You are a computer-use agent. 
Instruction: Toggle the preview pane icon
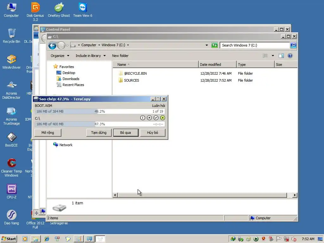[281, 56]
